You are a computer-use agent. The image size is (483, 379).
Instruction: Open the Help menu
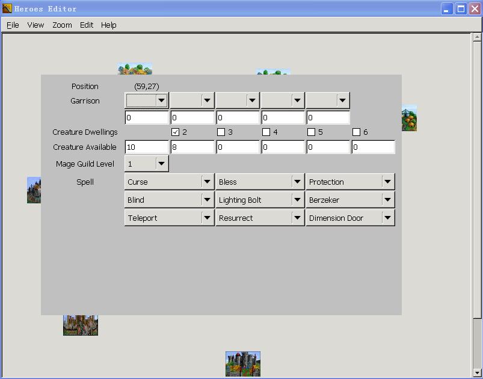click(109, 25)
